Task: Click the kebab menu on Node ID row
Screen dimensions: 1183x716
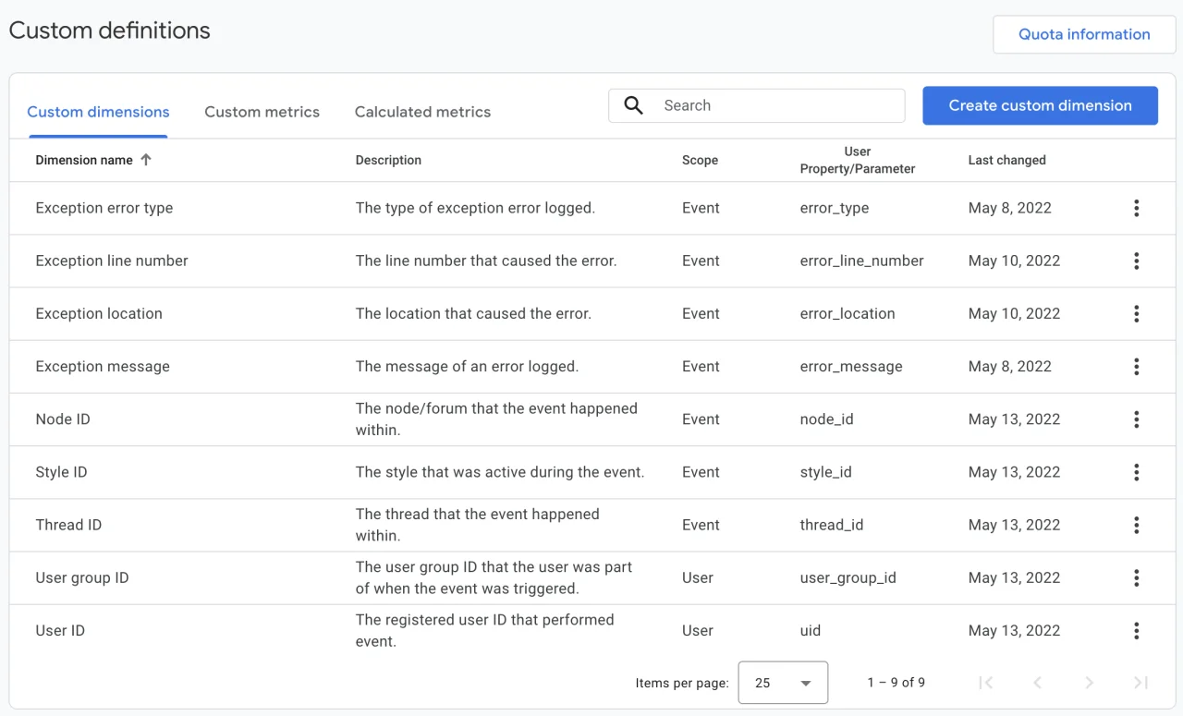Action: coord(1136,419)
